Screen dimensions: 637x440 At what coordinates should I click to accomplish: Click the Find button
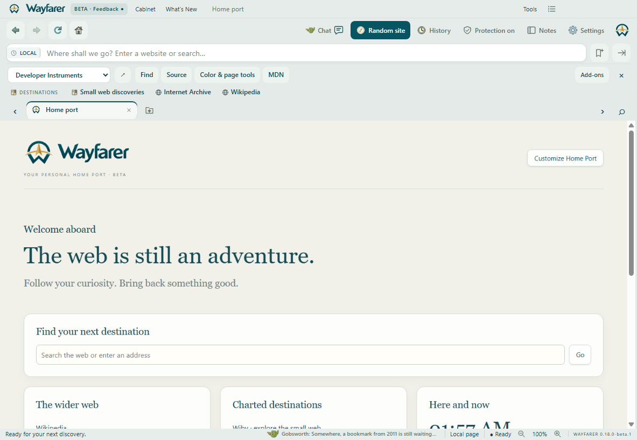(x=146, y=75)
